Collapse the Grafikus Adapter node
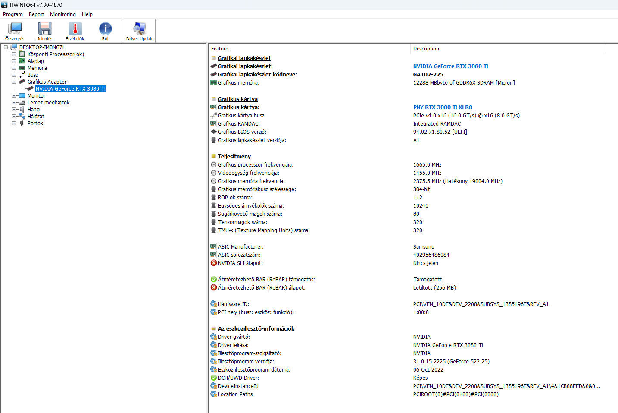The height and width of the screenshot is (413, 618). coord(14,82)
